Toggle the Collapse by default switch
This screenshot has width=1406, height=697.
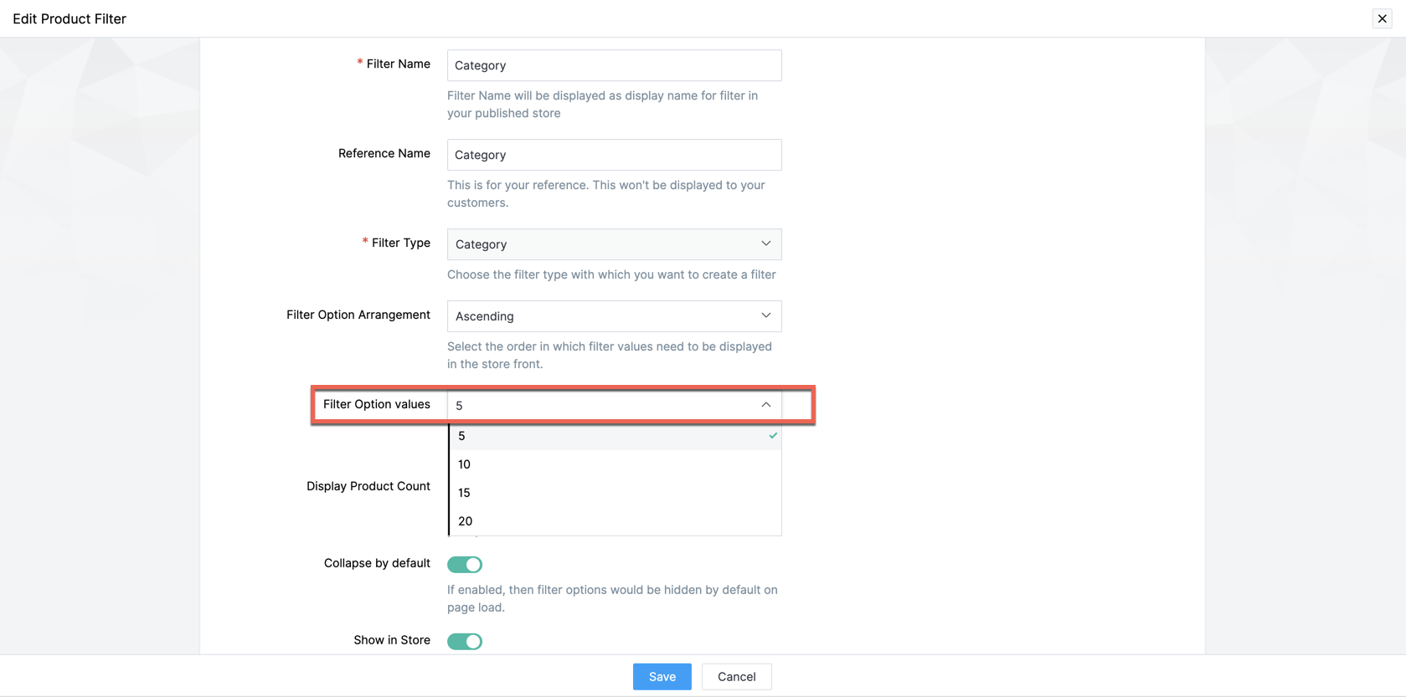click(x=465, y=565)
